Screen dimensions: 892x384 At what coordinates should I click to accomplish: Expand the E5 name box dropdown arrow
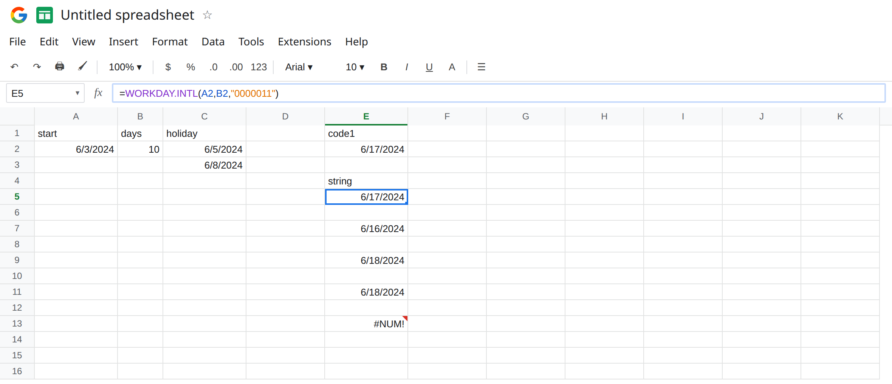(77, 93)
